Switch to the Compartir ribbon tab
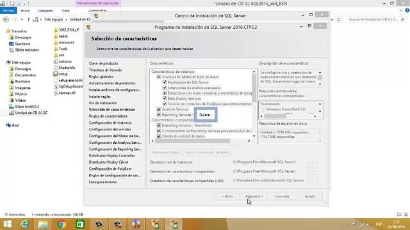 coord(45,11)
